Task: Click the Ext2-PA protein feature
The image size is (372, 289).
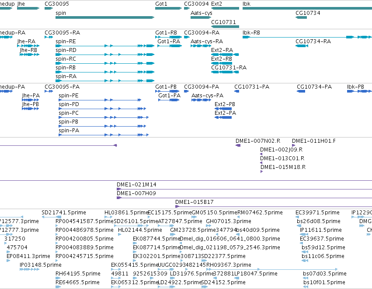Action: click(223, 117)
